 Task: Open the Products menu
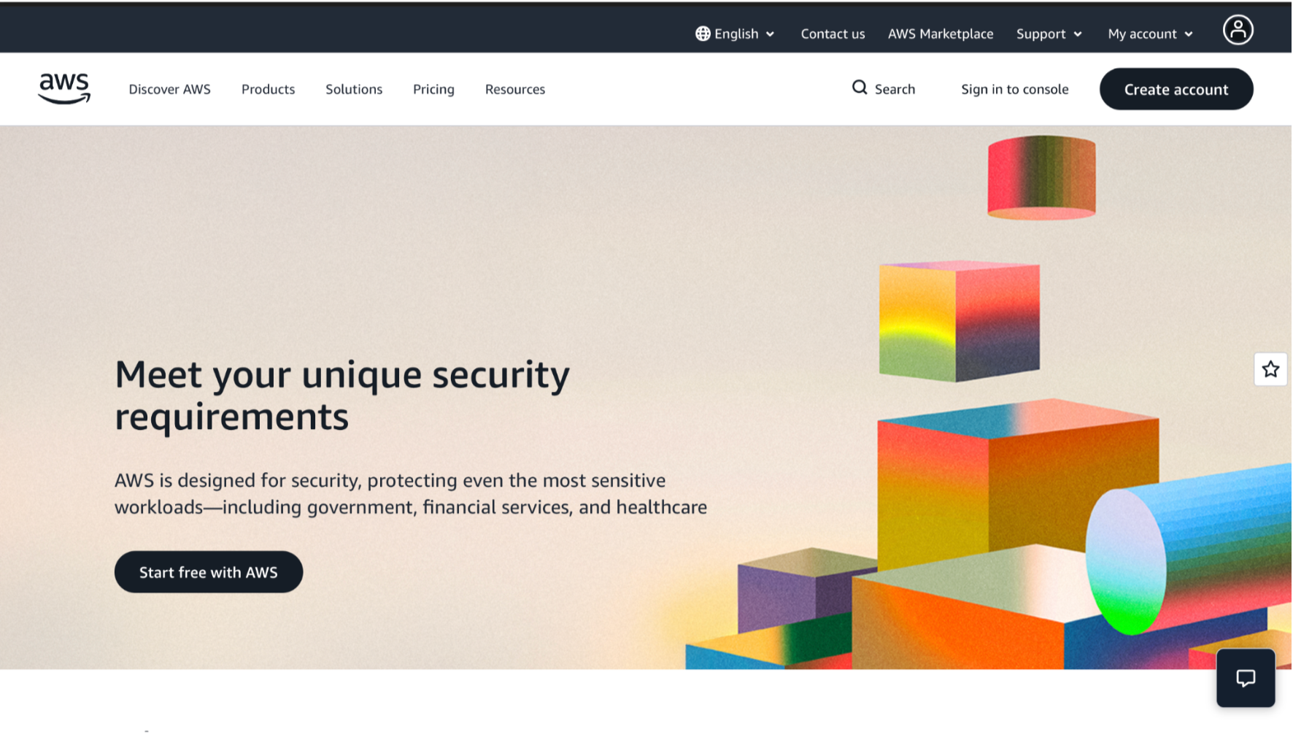[268, 89]
